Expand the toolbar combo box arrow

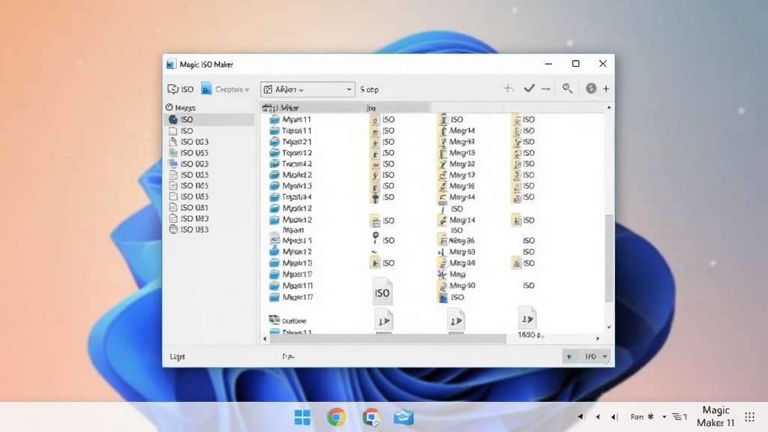[349, 90]
